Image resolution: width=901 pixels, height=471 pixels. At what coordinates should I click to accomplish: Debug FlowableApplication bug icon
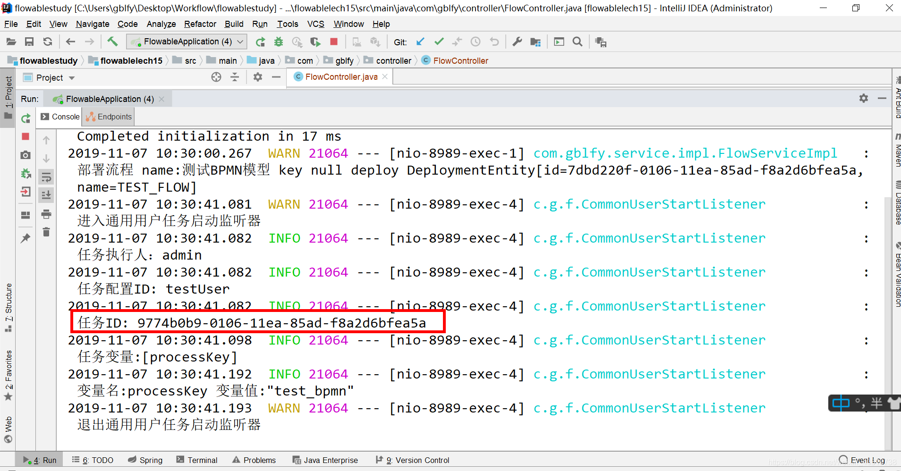coord(279,42)
